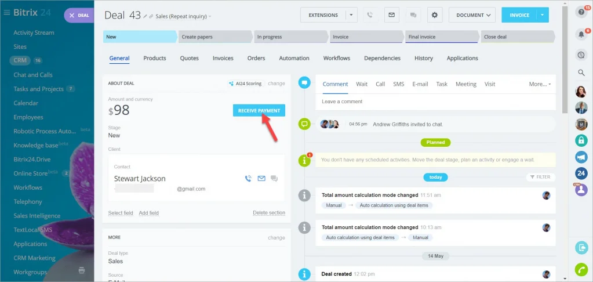Open the CRM contact avatar icon in right sidebar
This screenshot has width=593, height=282.
pyautogui.click(x=581, y=190)
